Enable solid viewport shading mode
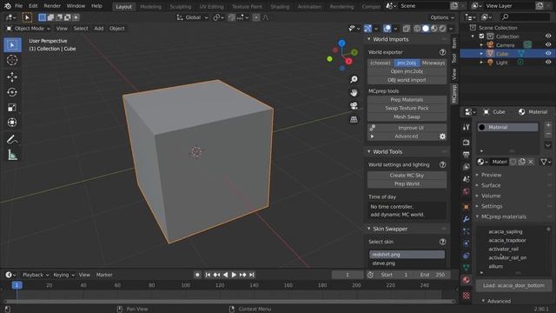The image size is (556, 313). pos(426,29)
